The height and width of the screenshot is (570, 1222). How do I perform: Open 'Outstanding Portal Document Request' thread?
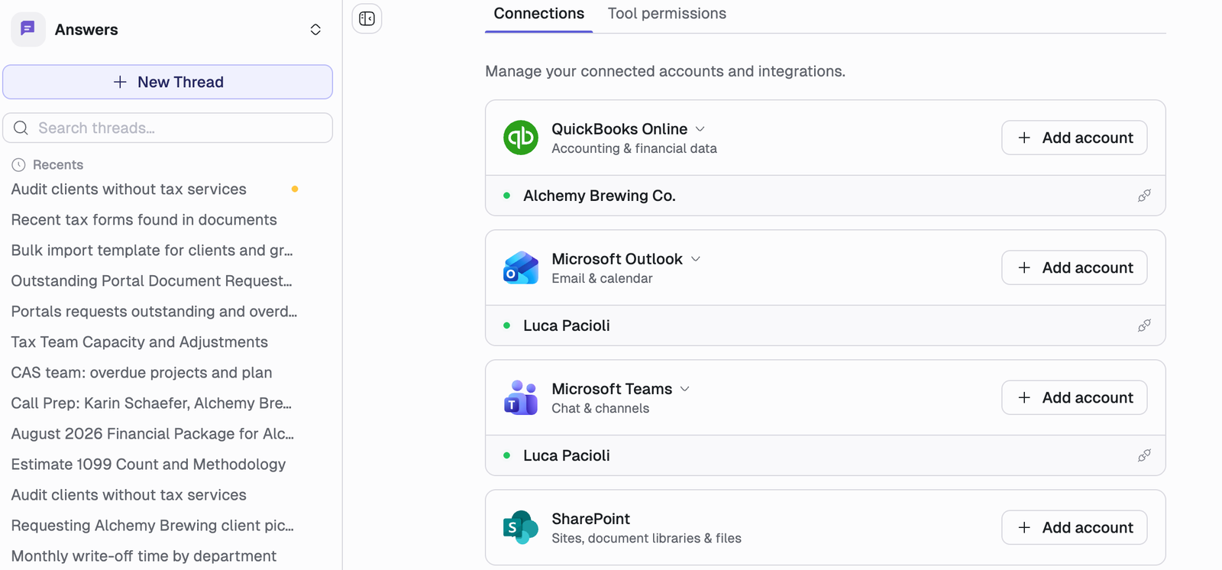pyautogui.click(x=152, y=281)
